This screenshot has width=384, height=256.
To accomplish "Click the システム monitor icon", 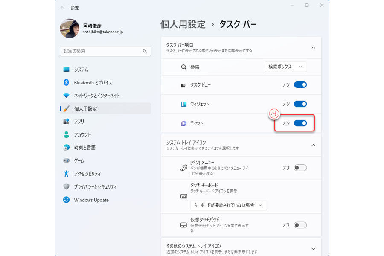I will tap(67, 70).
